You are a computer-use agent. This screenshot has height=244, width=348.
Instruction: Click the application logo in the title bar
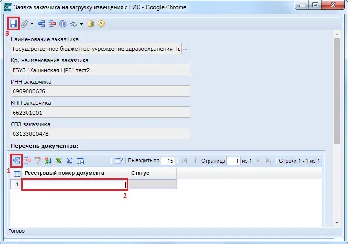[x=8, y=7]
